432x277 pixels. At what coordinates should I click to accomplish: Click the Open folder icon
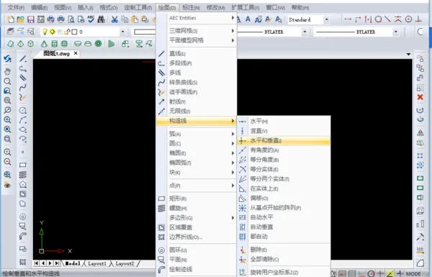pyautogui.click(x=21, y=19)
